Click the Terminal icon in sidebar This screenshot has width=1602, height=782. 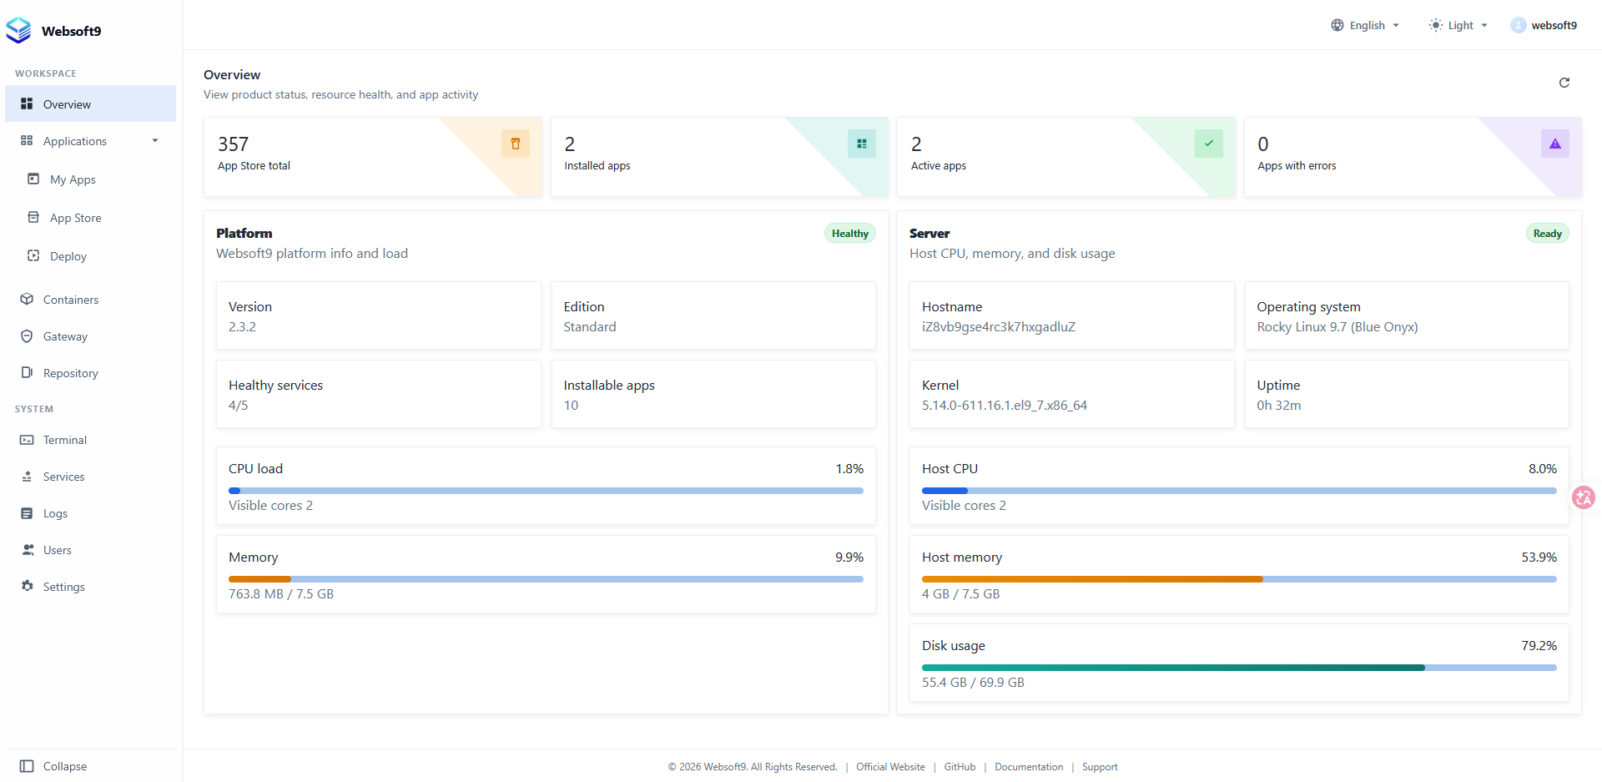coord(27,439)
